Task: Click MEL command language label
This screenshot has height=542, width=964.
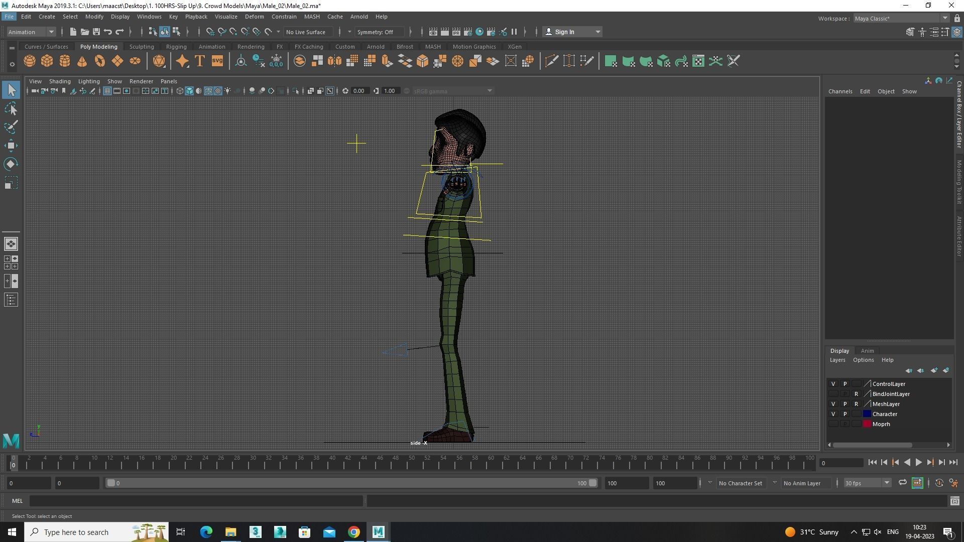Action: coord(17,501)
